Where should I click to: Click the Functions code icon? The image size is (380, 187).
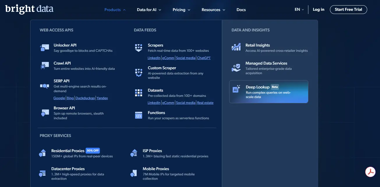tap(139, 115)
